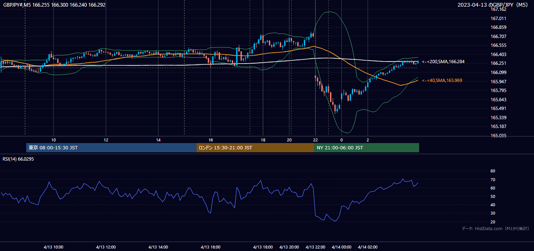The width and height of the screenshot is (534, 251).
Task: Click the '<-<200,SMA,166.284' label
Action: (443, 62)
